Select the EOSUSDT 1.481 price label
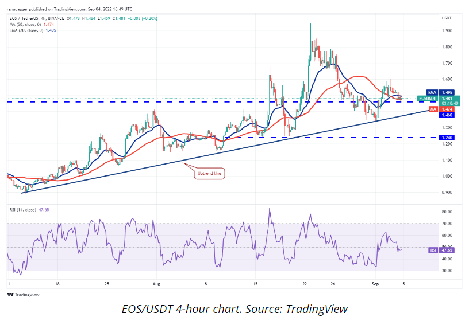The width and height of the screenshot is (473, 321). (x=439, y=99)
